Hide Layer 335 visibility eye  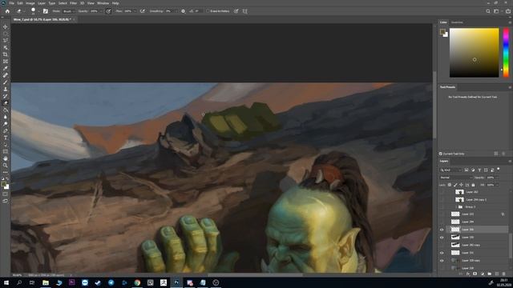click(x=442, y=238)
